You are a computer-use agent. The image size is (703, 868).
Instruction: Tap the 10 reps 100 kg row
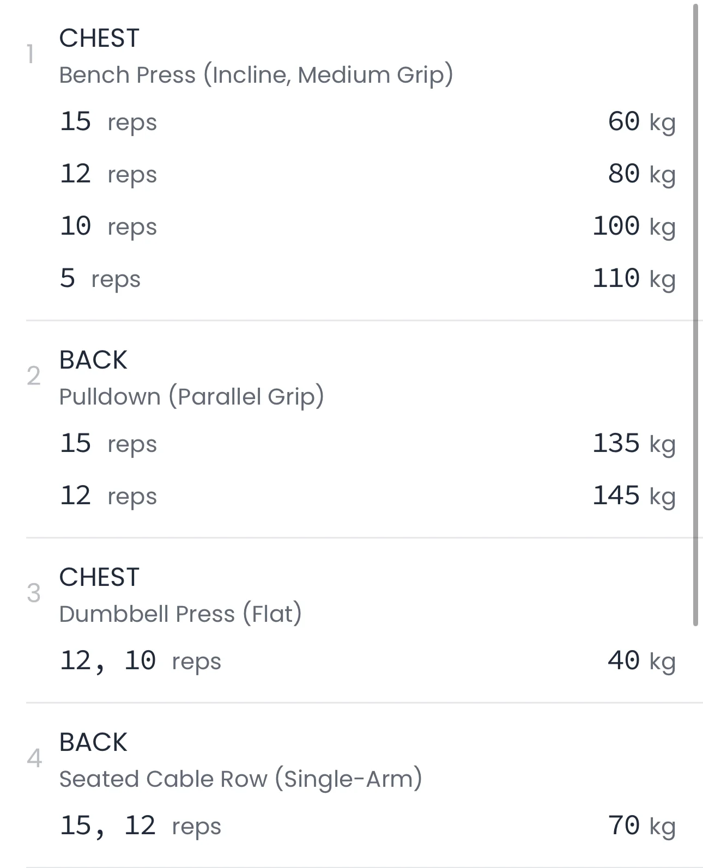(367, 226)
